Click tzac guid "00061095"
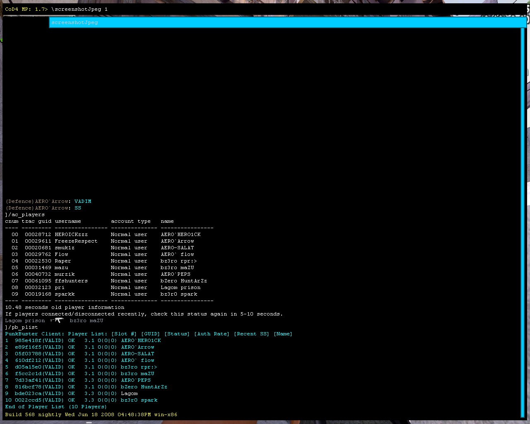The height and width of the screenshot is (424, 530). pyautogui.click(x=38, y=281)
